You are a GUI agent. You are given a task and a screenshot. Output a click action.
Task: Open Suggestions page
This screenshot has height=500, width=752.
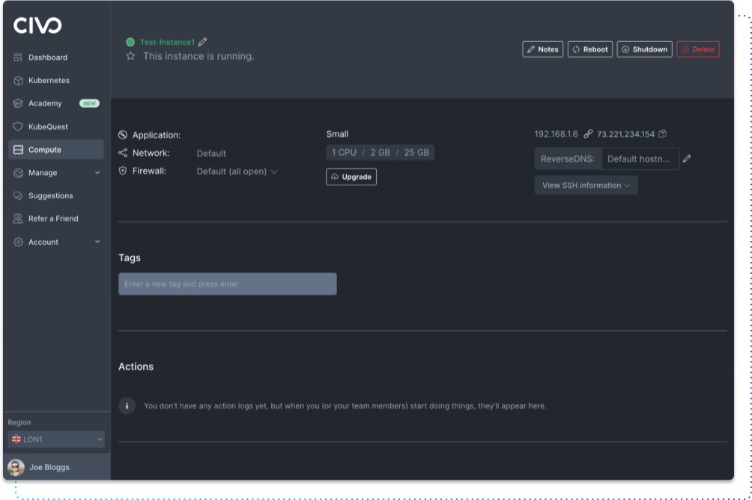pyautogui.click(x=50, y=195)
